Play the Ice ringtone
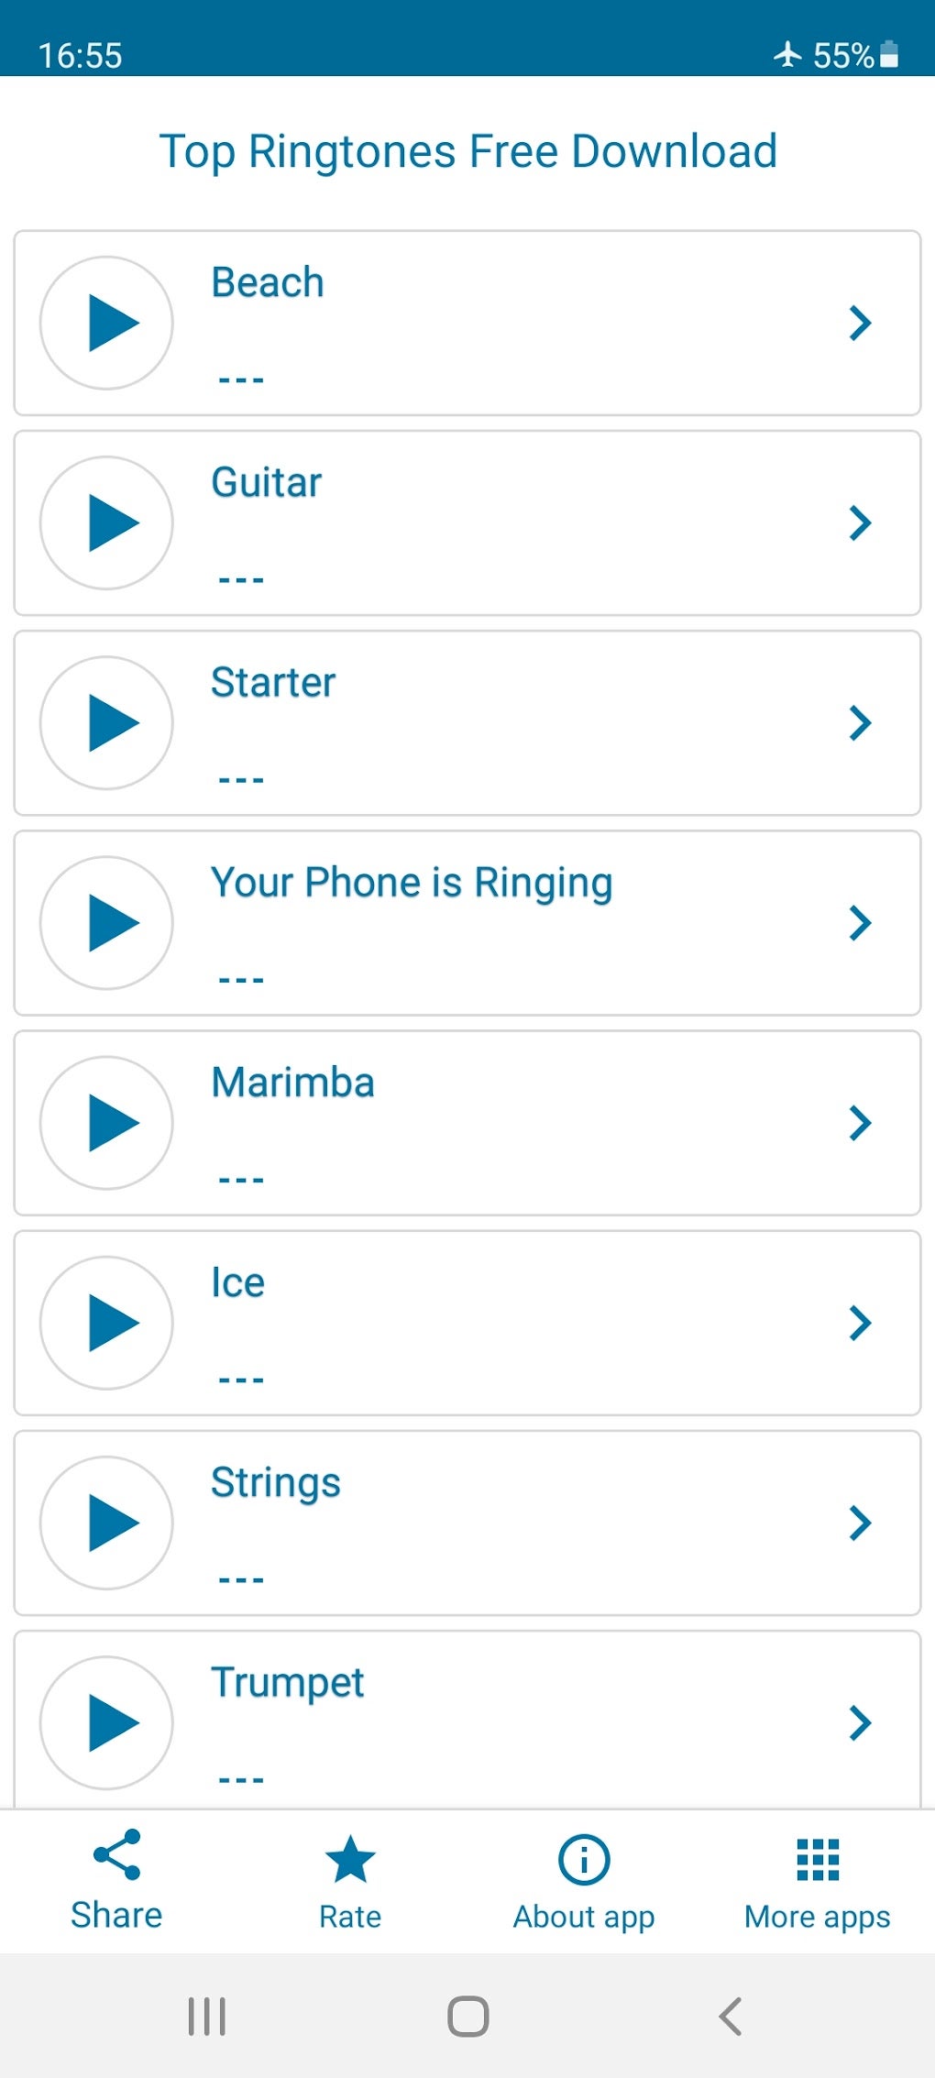 107,1322
